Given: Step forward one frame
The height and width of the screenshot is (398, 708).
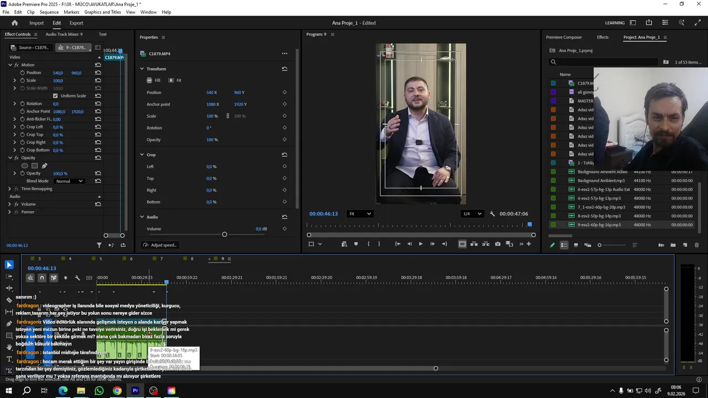Looking at the screenshot, I should point(433,244).
